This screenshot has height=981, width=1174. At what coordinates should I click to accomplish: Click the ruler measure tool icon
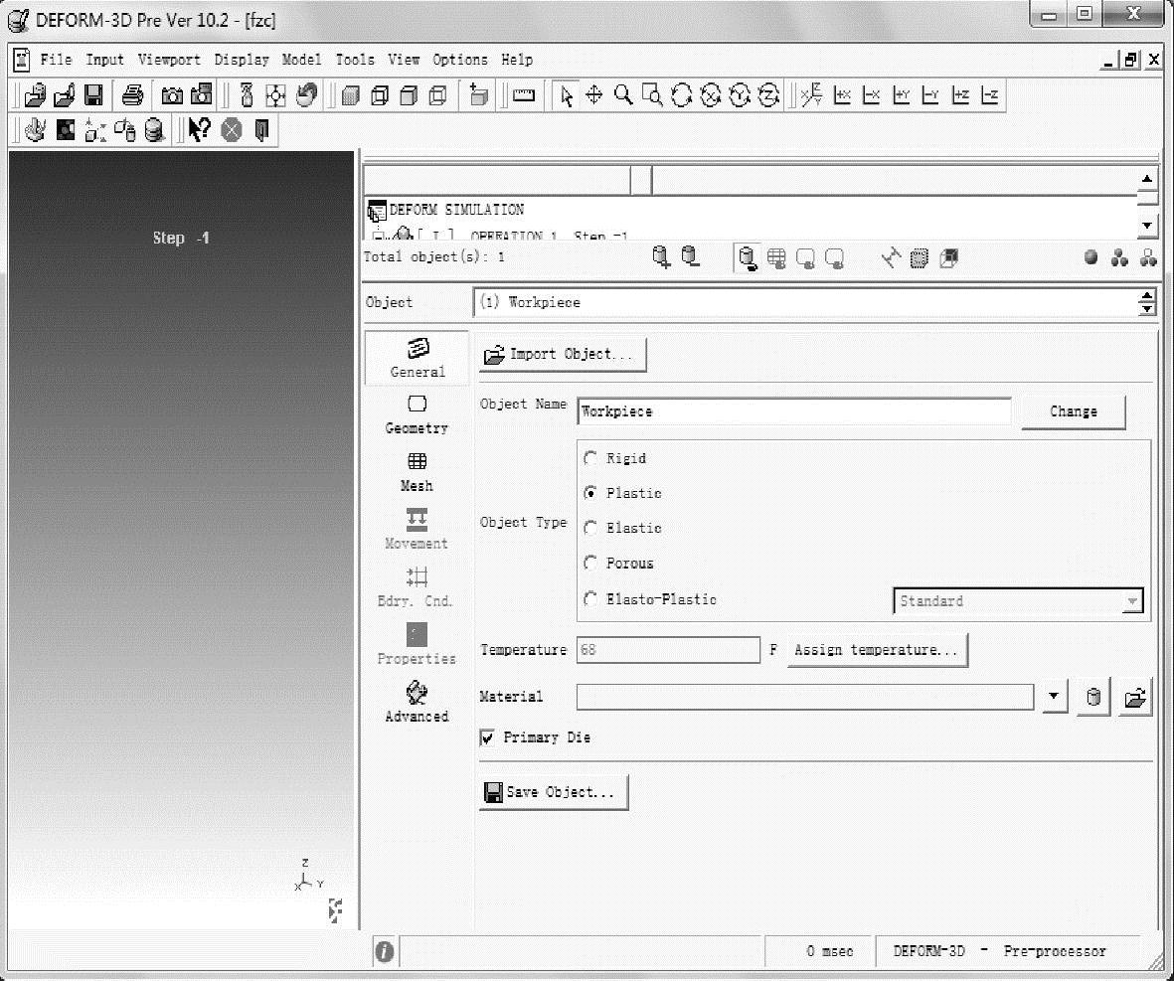point(524,95)
